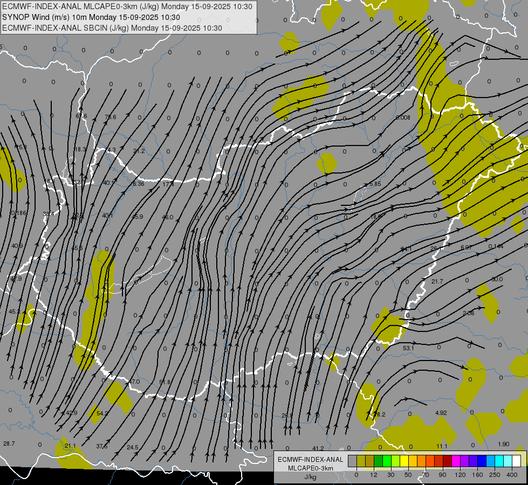Click the map value '40.9'
This screenshot has height=485, width=528.
click(17, 246)
